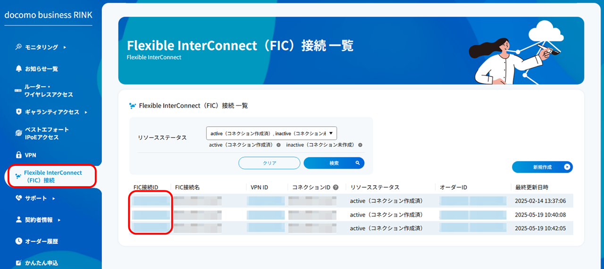604x269 pixels.
Task: Click status cell in 2025-05-19 10:42:05 row
Action: (x=386, y=228)
